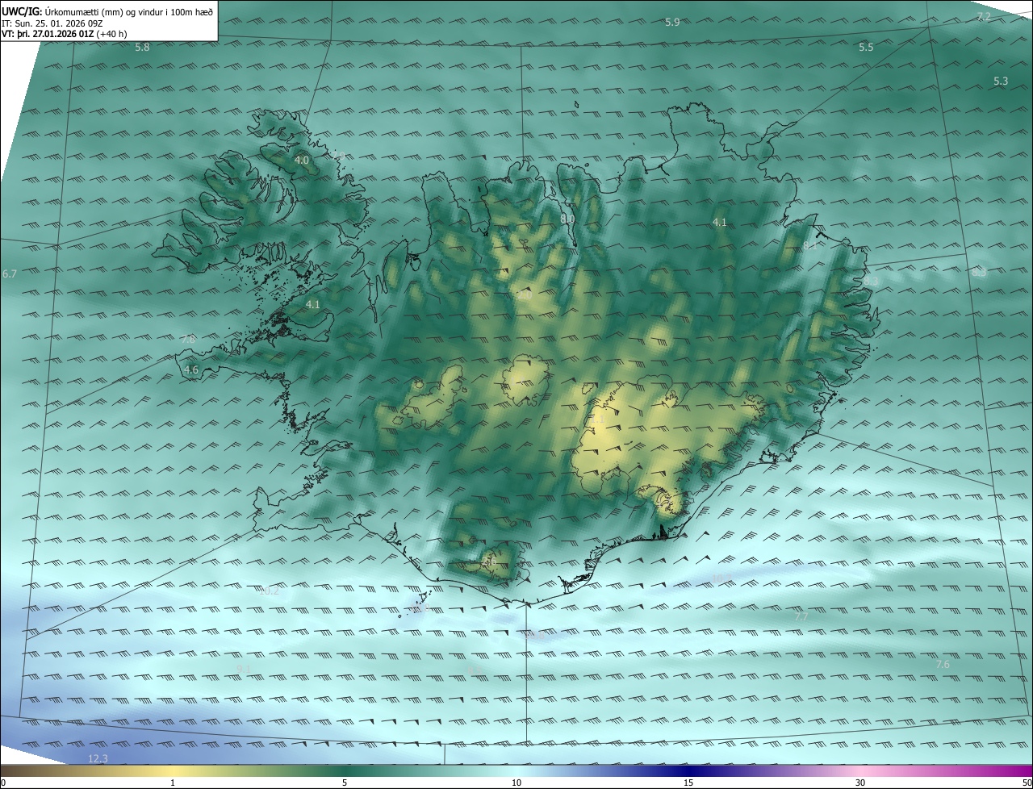Click the 12.3 value label
Screen dimensions: 1033x789
[x=98, y=759]
